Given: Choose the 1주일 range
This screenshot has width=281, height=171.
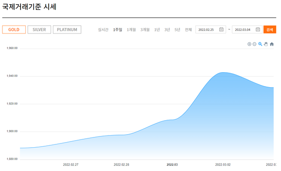Looking at the screenshot, I should coord(118,30).
